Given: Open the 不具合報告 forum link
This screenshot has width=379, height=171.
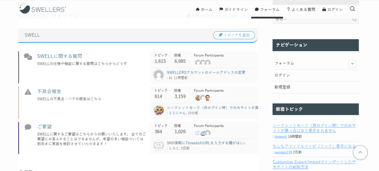Looking at the screenshot, I should pos(49,91).
